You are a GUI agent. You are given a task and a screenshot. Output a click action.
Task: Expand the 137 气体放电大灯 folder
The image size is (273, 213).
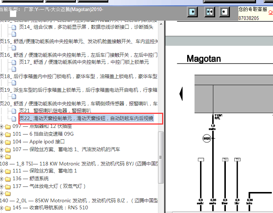[x=1, y=187]
